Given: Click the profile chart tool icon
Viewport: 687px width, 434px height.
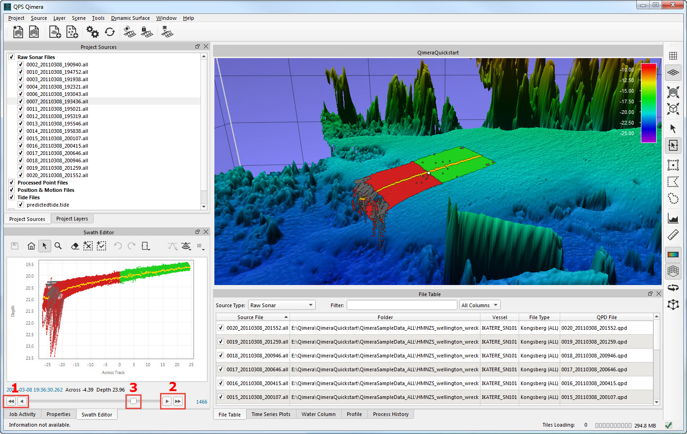Looking at the screenshot, I should 673,218.
